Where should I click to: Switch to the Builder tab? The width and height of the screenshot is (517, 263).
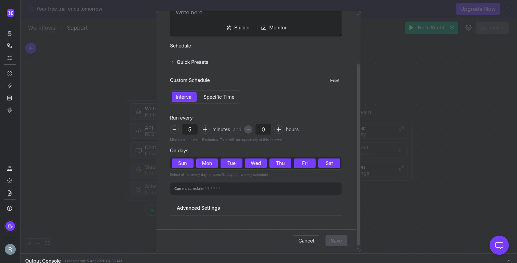click(238, 27)
